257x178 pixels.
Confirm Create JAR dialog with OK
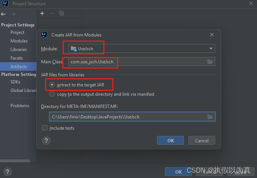170,140
